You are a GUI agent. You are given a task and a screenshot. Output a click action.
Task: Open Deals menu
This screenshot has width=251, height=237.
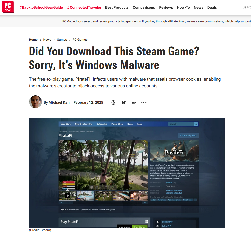(212, 8)
